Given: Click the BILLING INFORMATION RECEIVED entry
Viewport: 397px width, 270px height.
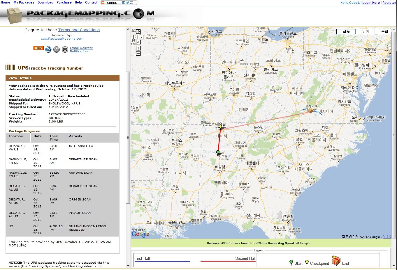Looking at the screenshot, I should (87, 228).
